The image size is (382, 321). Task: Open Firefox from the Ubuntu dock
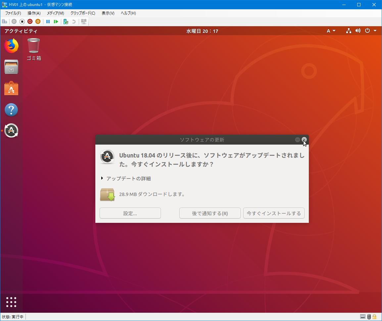11,46
